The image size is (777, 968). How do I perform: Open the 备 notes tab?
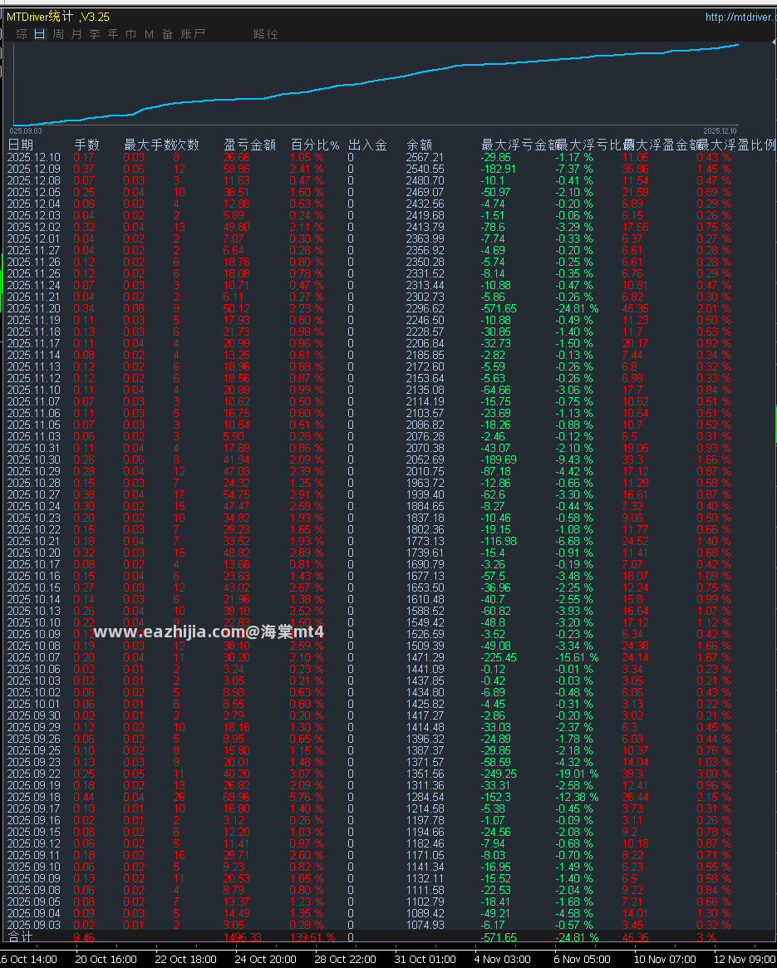(x=167, y=34)
